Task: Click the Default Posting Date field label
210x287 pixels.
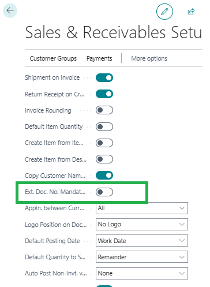Action: point(52,241)
